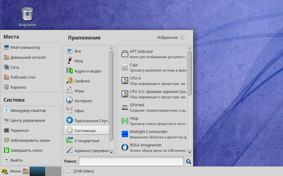Open Мой компьютер in Места
This screenshot has height=176, width=283.
pos(25,48)
